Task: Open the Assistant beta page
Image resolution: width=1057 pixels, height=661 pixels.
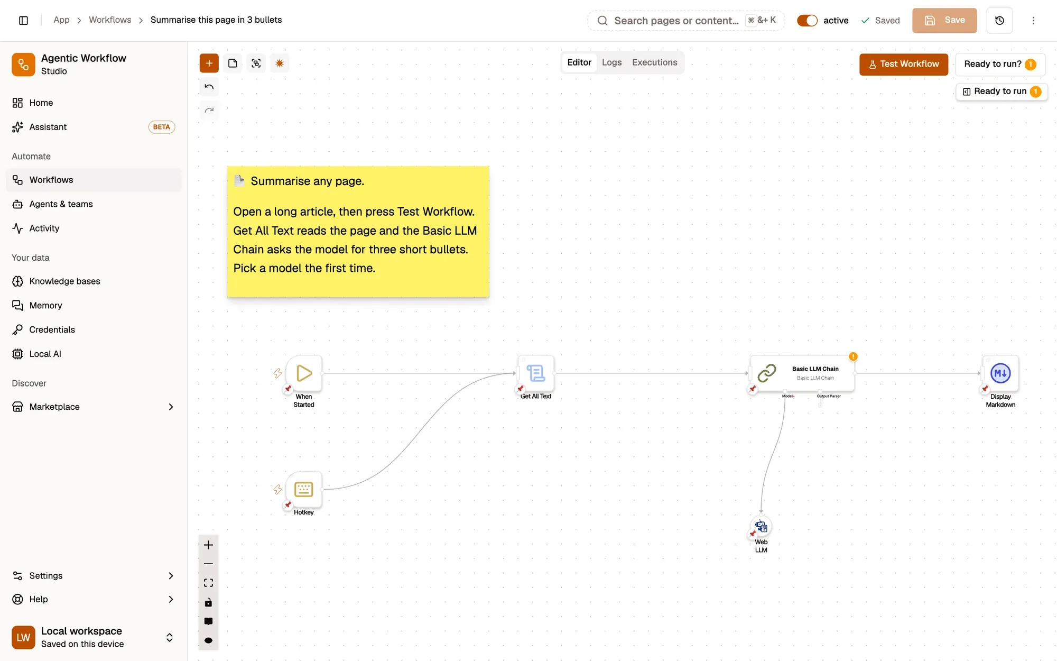Action: point(94,127)
